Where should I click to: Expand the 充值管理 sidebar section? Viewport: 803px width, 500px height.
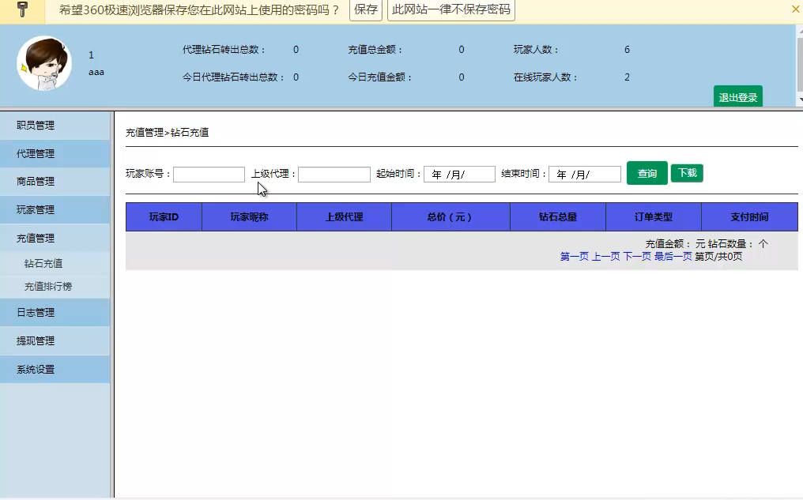click(x=36, y=237)
